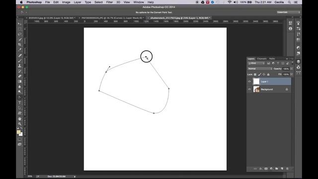Open the Opacity slider dropdown arrow

click(x=292, y=69)
